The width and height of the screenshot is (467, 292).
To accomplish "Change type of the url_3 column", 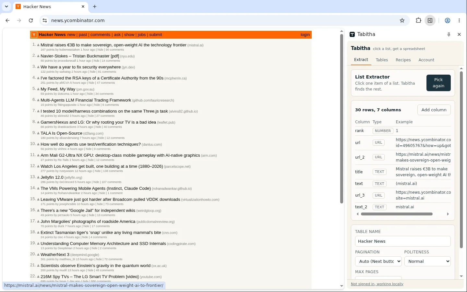I will click(378, 195).
